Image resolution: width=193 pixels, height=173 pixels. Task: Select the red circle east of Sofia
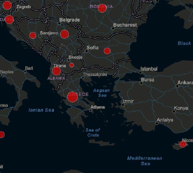(x=107, y=51)
